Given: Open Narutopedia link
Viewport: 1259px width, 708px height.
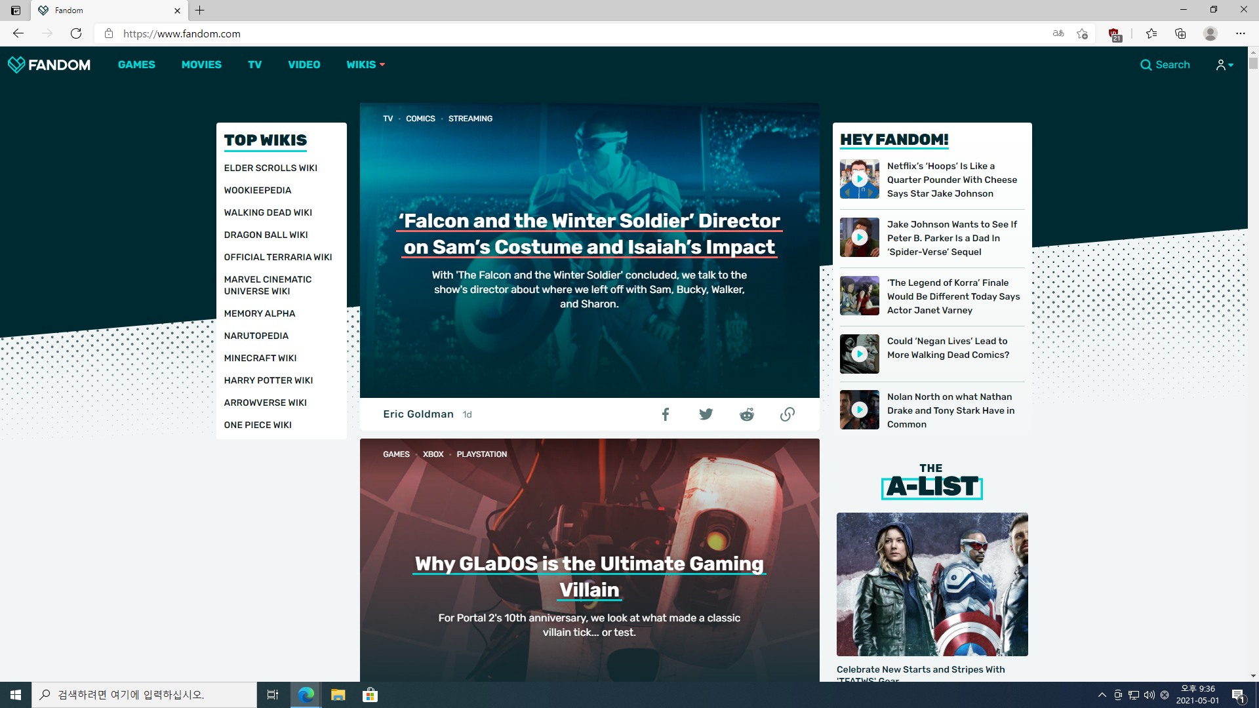Looking at the screenshot, I should point(256,336).
